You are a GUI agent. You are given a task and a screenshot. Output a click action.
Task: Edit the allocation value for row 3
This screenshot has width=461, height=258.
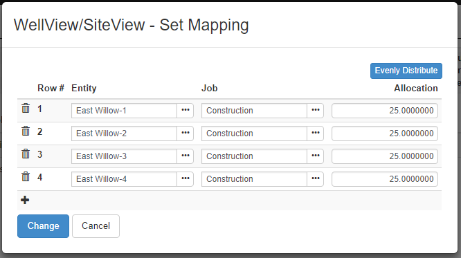385,156
